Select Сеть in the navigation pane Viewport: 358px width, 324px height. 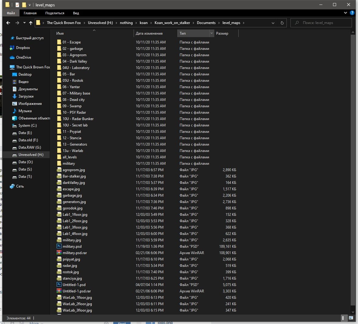click(x=20, y=186)
